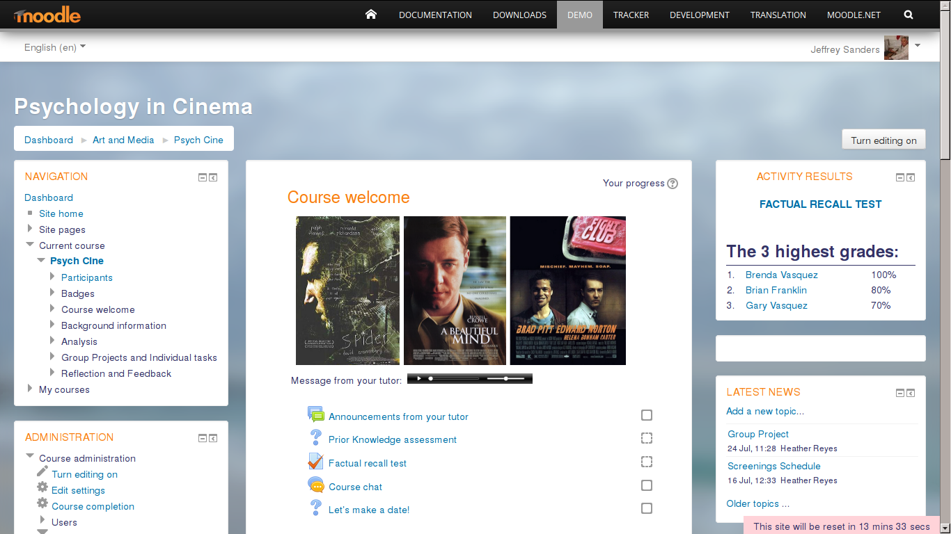Hide the Activity Results block
The height and width of the screenshot is (534, 951).
[x=900, y=177]
